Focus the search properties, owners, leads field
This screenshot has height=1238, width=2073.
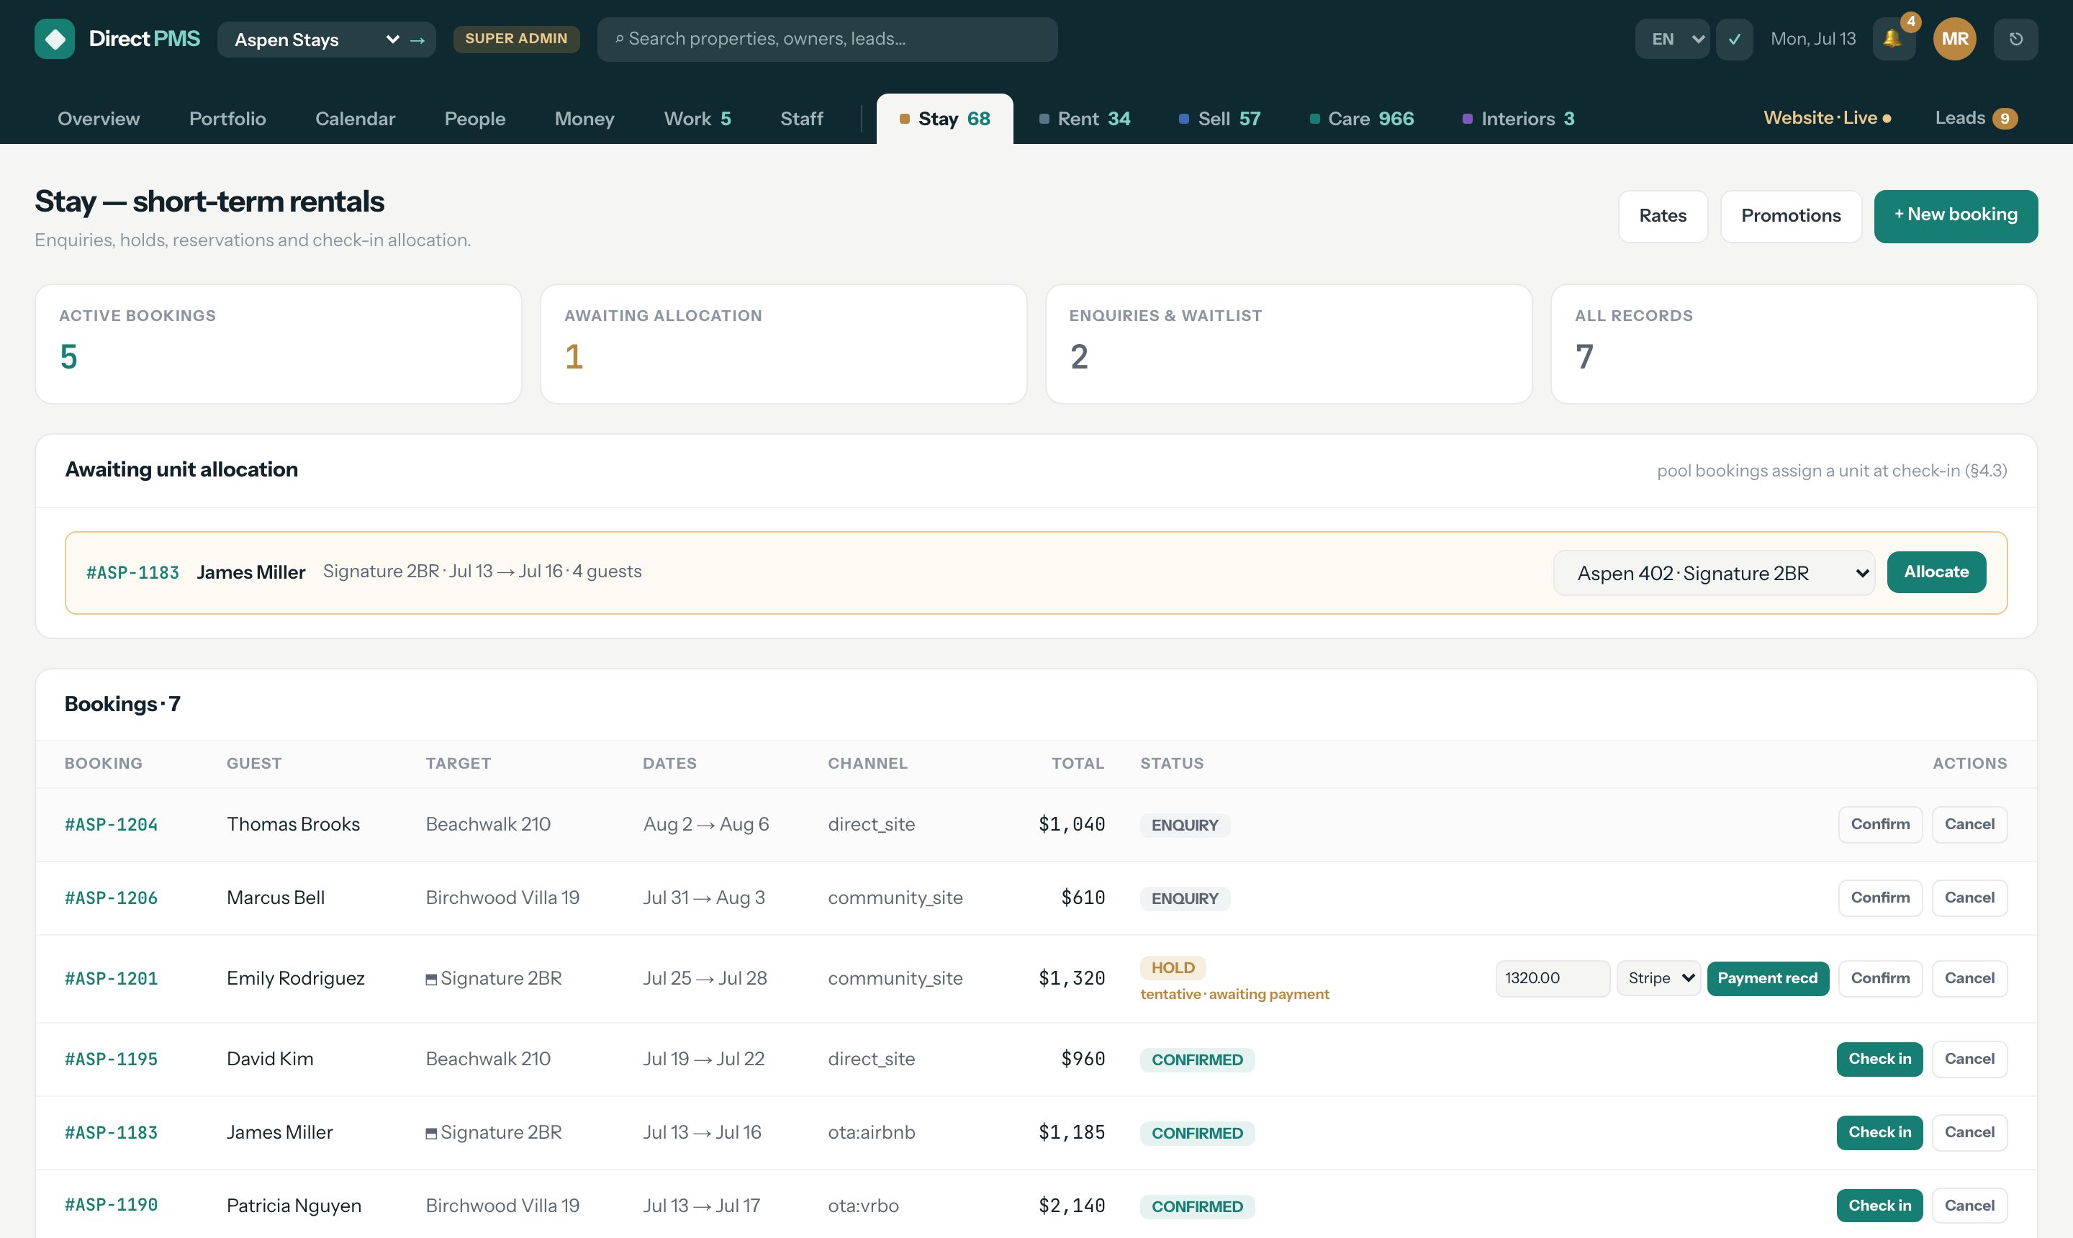coord(827,38)
